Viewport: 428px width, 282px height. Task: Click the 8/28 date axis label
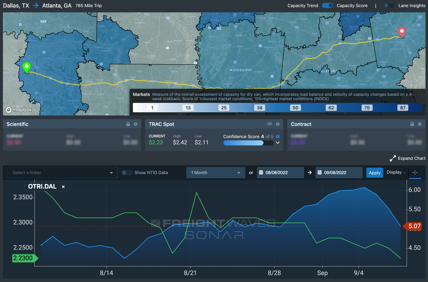274,273
